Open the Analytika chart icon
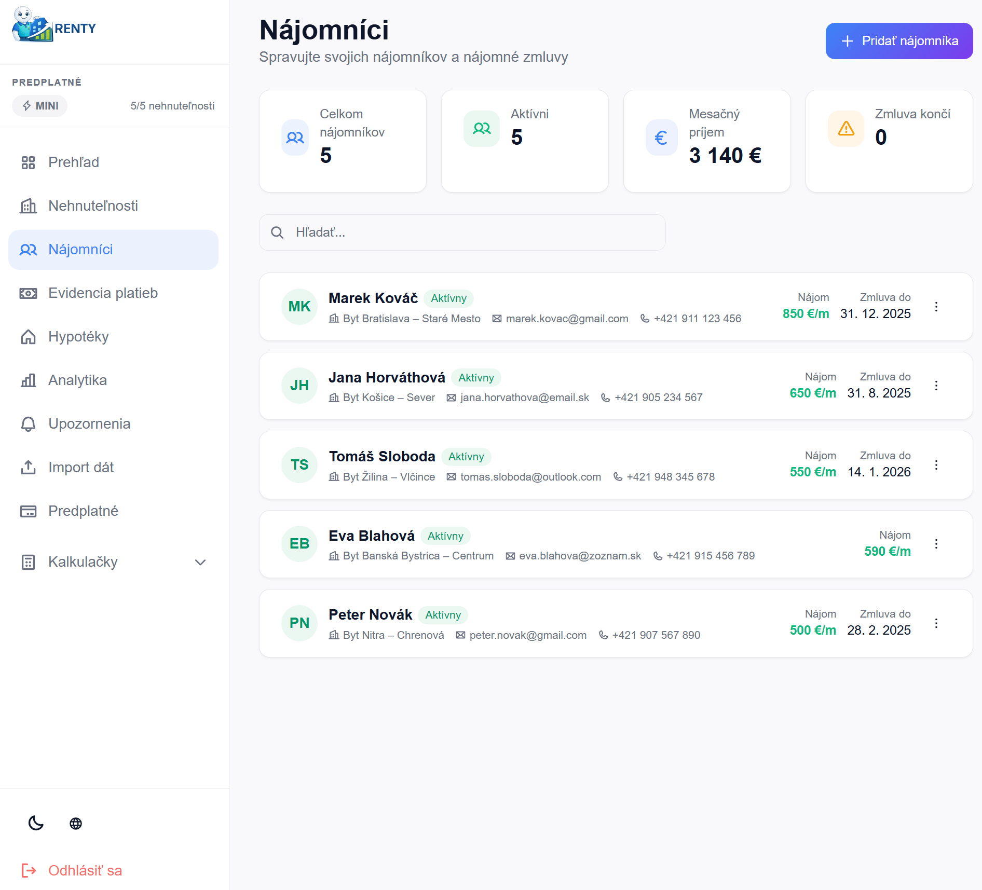This screenshot has width=982, height=890. 29,380
